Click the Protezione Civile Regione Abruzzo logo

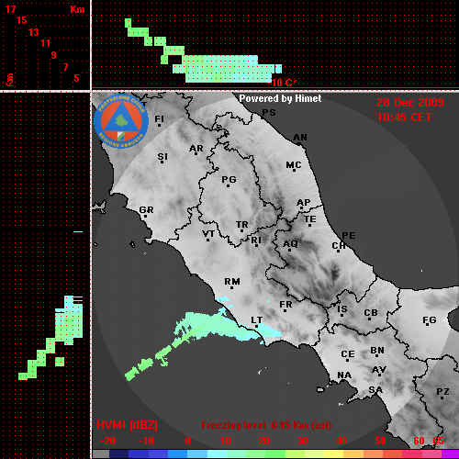pyautogui.click(x=121, y=121)
